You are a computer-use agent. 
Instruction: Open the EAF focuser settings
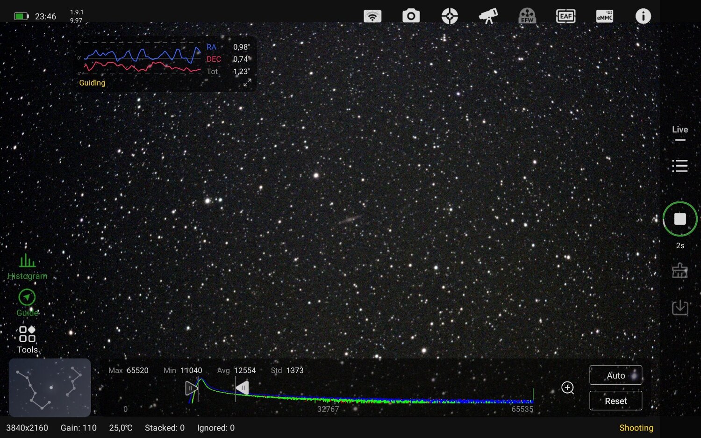click(565, 15)
